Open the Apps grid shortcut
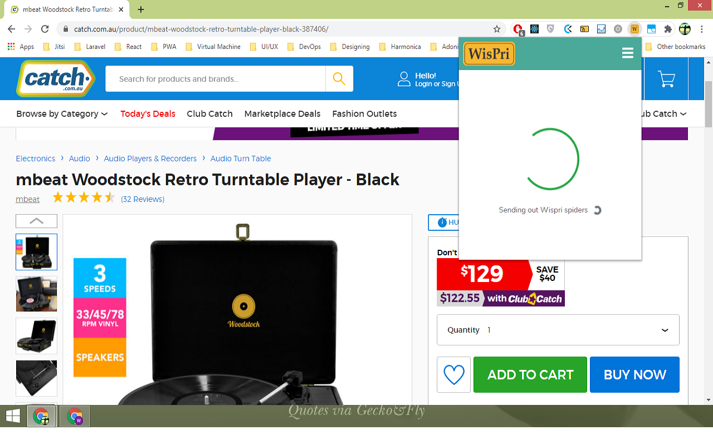 click(21, 47)
